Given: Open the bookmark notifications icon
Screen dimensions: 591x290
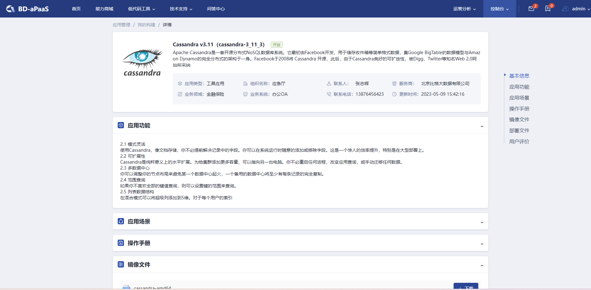Looking at the screenshot, I should click(548, 9).
